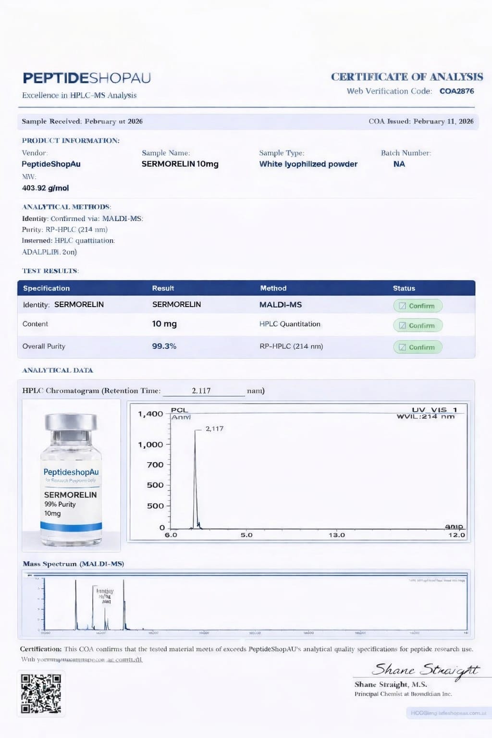This screenshot has height=738, width=492.
Task: Click the QR code
Action: [x=41, y=693]
